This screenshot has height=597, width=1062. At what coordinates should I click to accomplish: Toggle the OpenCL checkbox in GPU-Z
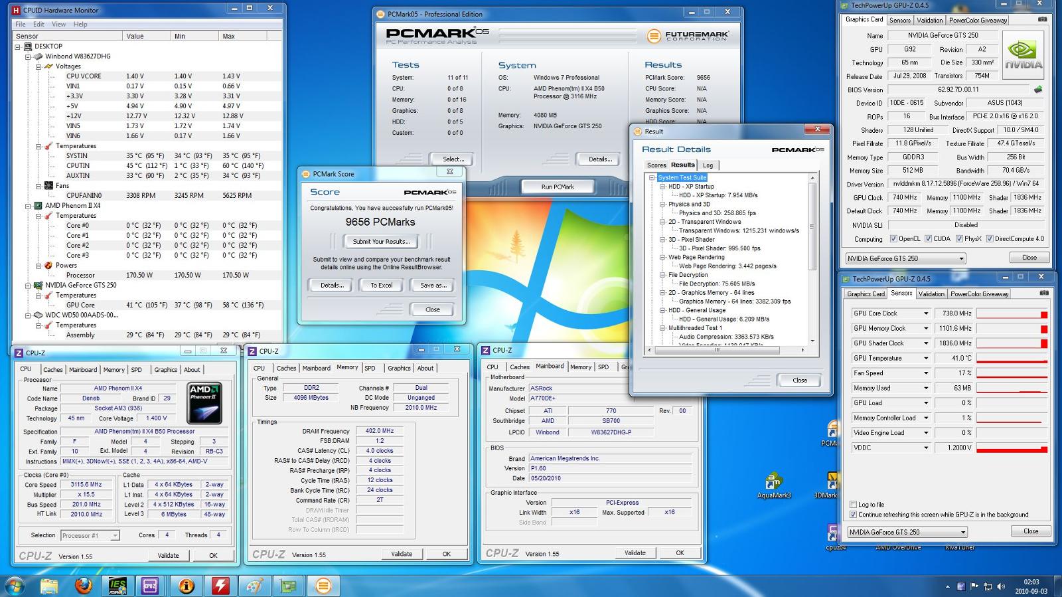pos(893,239)
